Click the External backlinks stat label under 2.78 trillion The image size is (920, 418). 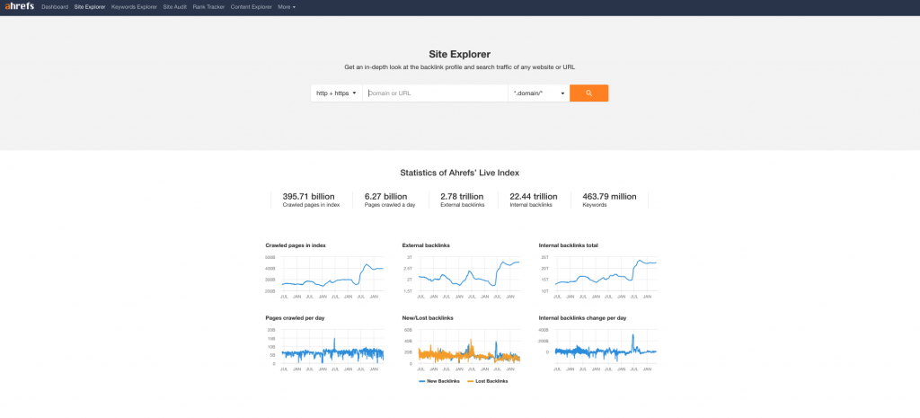click(x=463, y=205)
